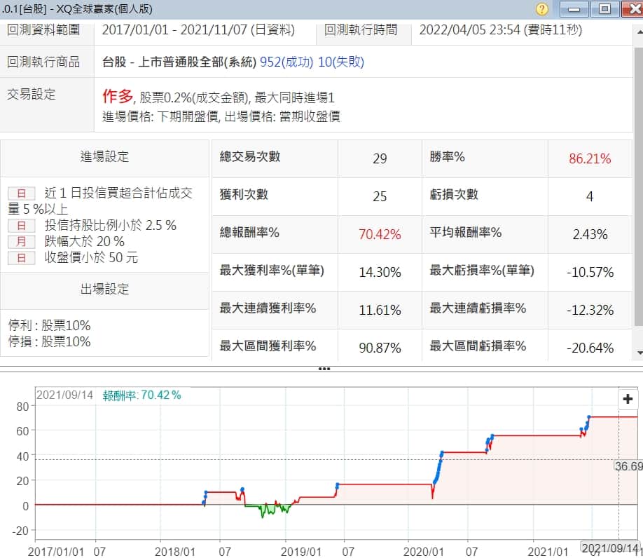The width and height of the screenshot is (643, 558).
Task: Click the 日 badge beside 投信持股比例小於 2.5 %
Action: (21, 225)
